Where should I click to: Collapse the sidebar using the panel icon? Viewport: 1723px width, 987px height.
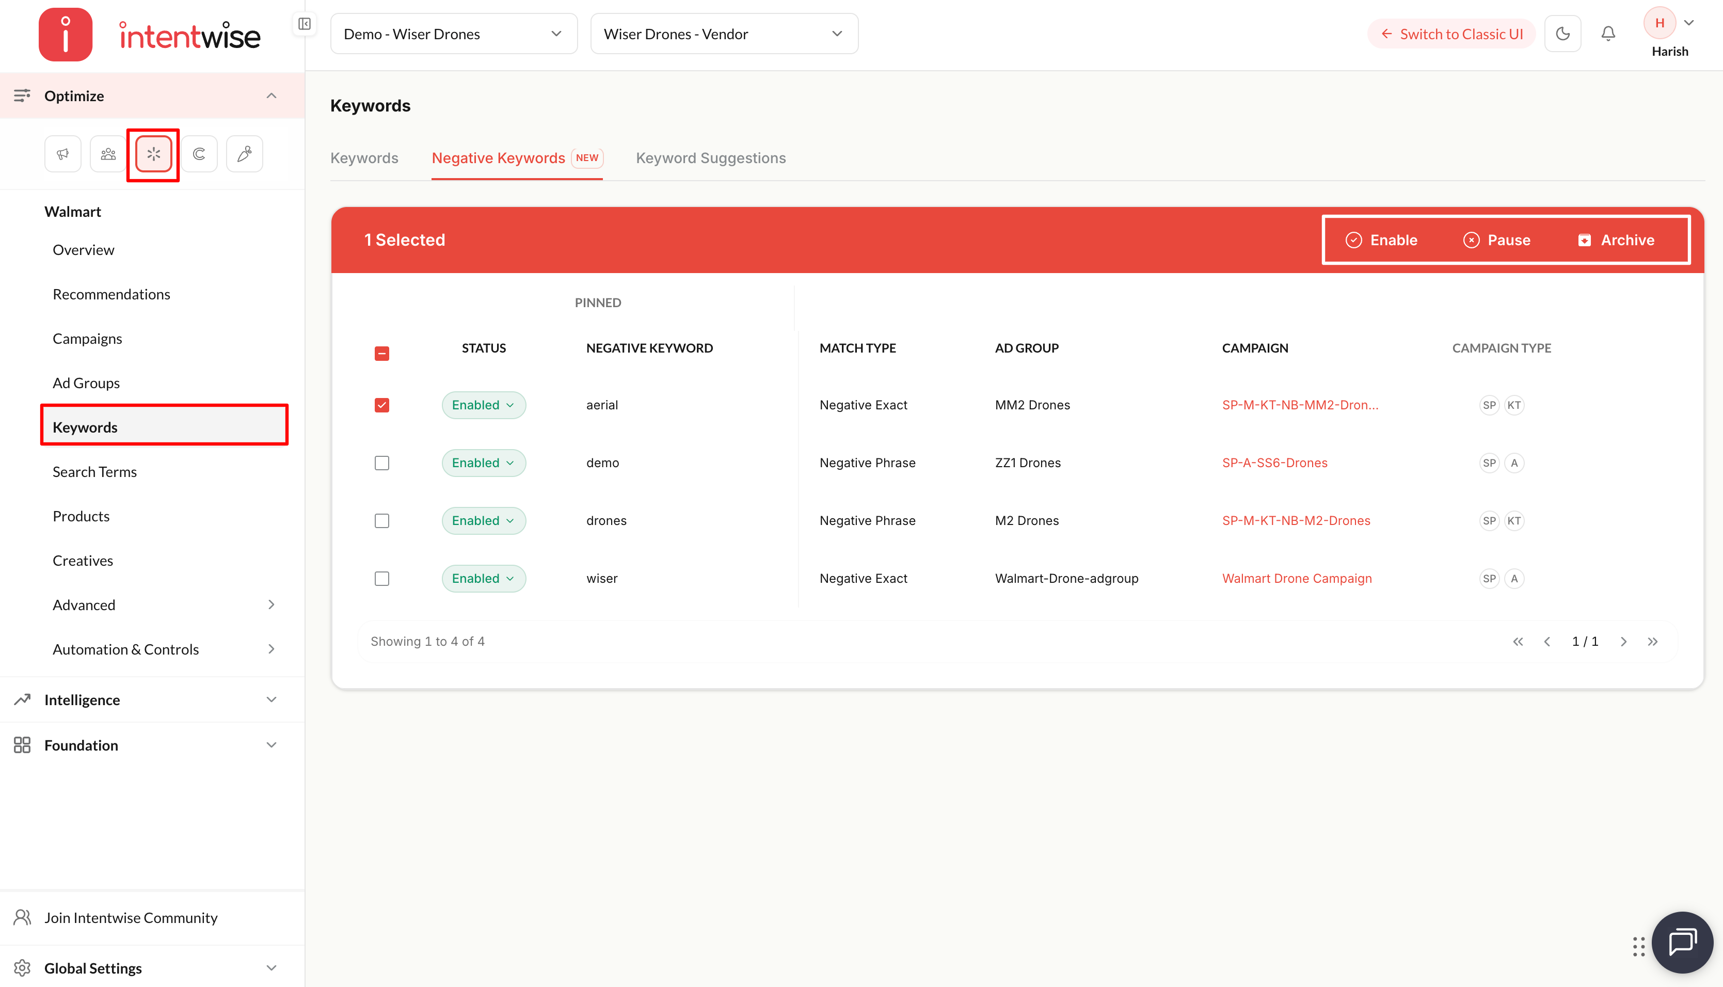[305, 24]
